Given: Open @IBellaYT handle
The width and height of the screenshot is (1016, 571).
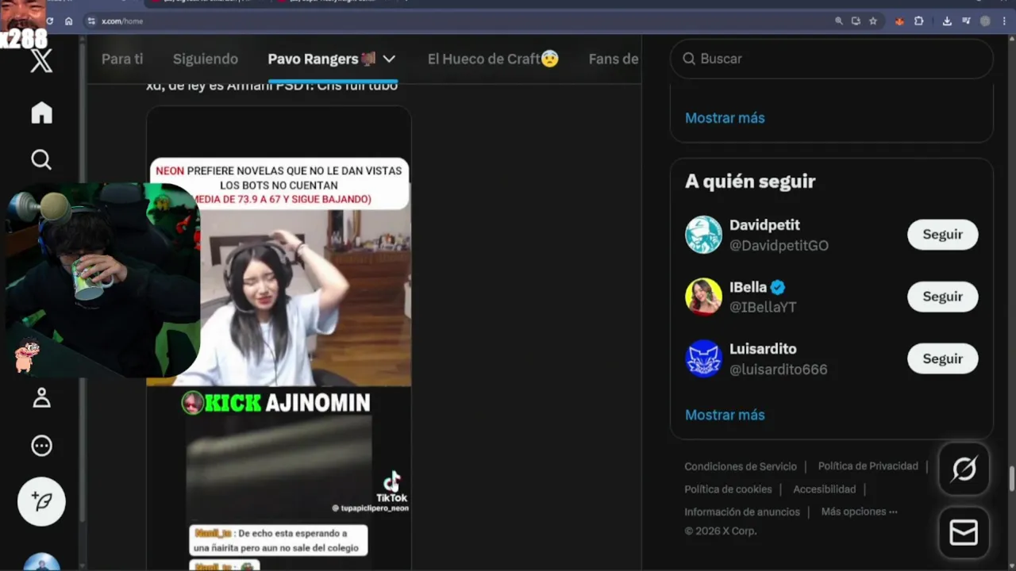Looking at the screenshot, I should pyautogui.click(x=763, y=308).
